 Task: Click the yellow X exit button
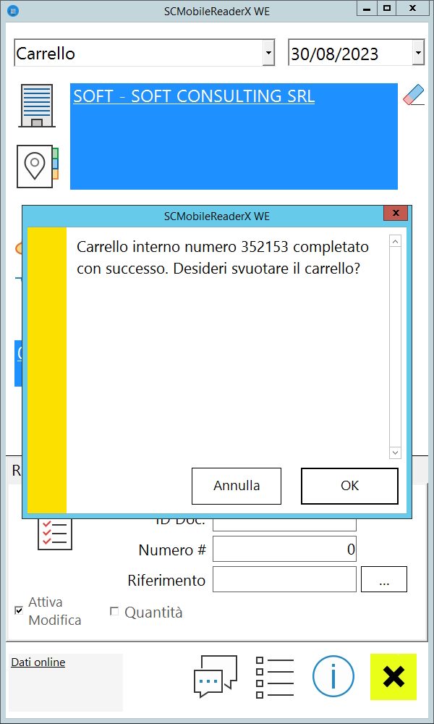pyautogui.click(x=393, y=676)
